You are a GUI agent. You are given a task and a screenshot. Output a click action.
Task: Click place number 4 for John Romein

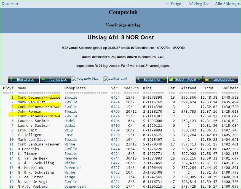click(x=12, y=112)
